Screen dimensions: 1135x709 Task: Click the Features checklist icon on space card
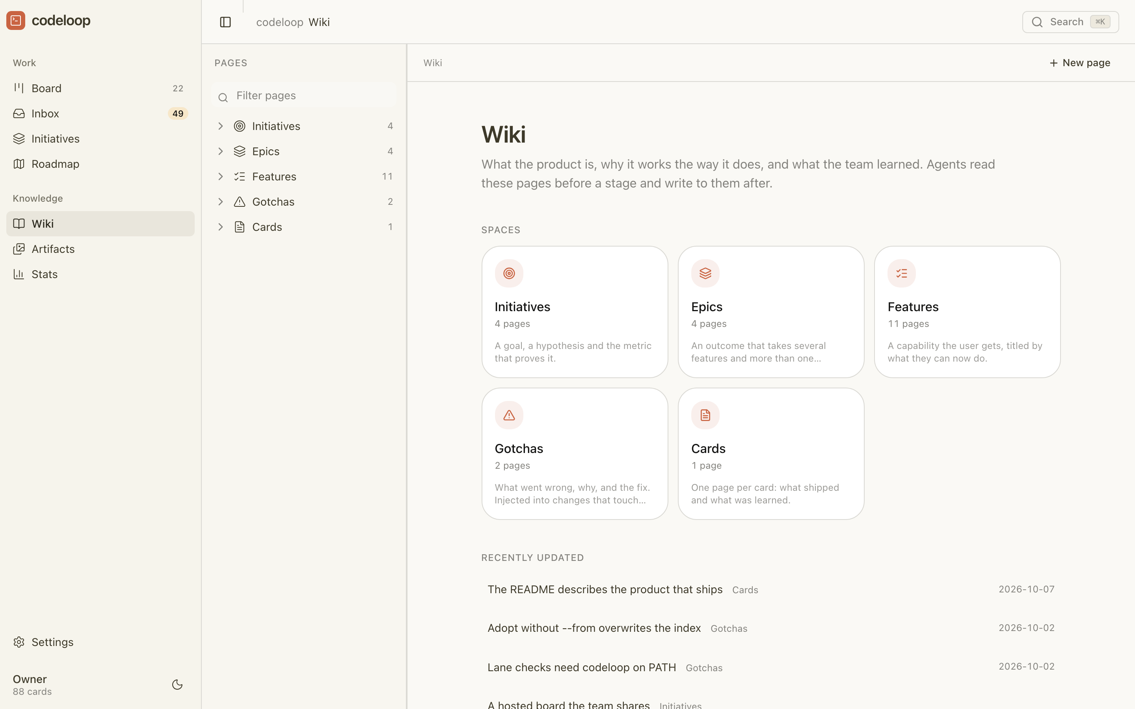tap(901, 273)
